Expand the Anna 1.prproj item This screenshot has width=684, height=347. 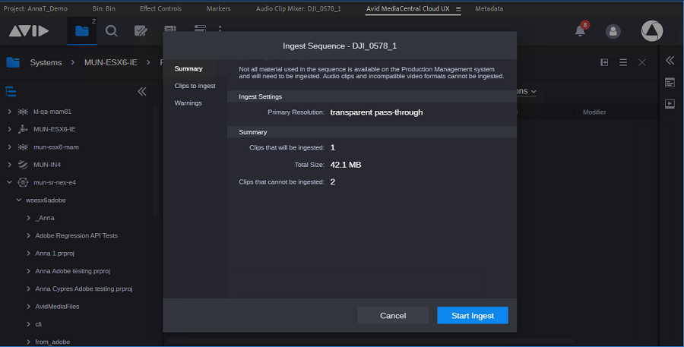[x=28, y=254]
